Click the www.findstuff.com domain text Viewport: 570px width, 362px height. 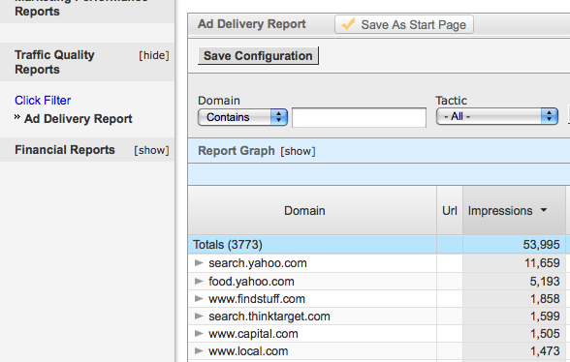point(257,299)
